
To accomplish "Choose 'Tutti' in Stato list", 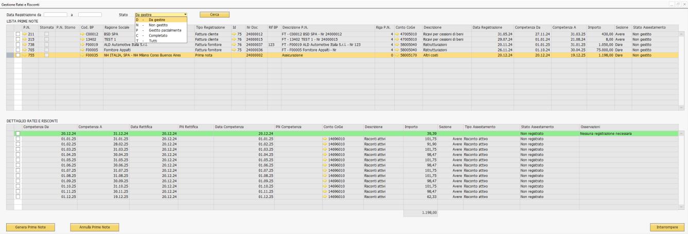I will point(161,40).
